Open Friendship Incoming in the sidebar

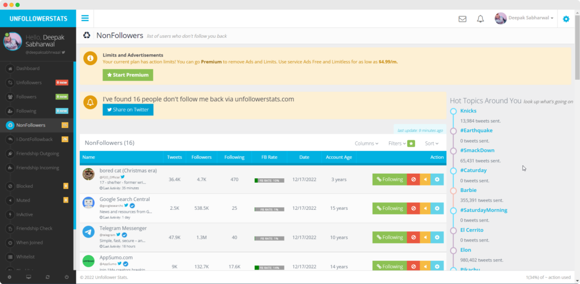[37, 167]
